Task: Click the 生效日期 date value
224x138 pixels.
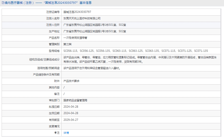Action: pyautogui.click(x=71, y=113)
